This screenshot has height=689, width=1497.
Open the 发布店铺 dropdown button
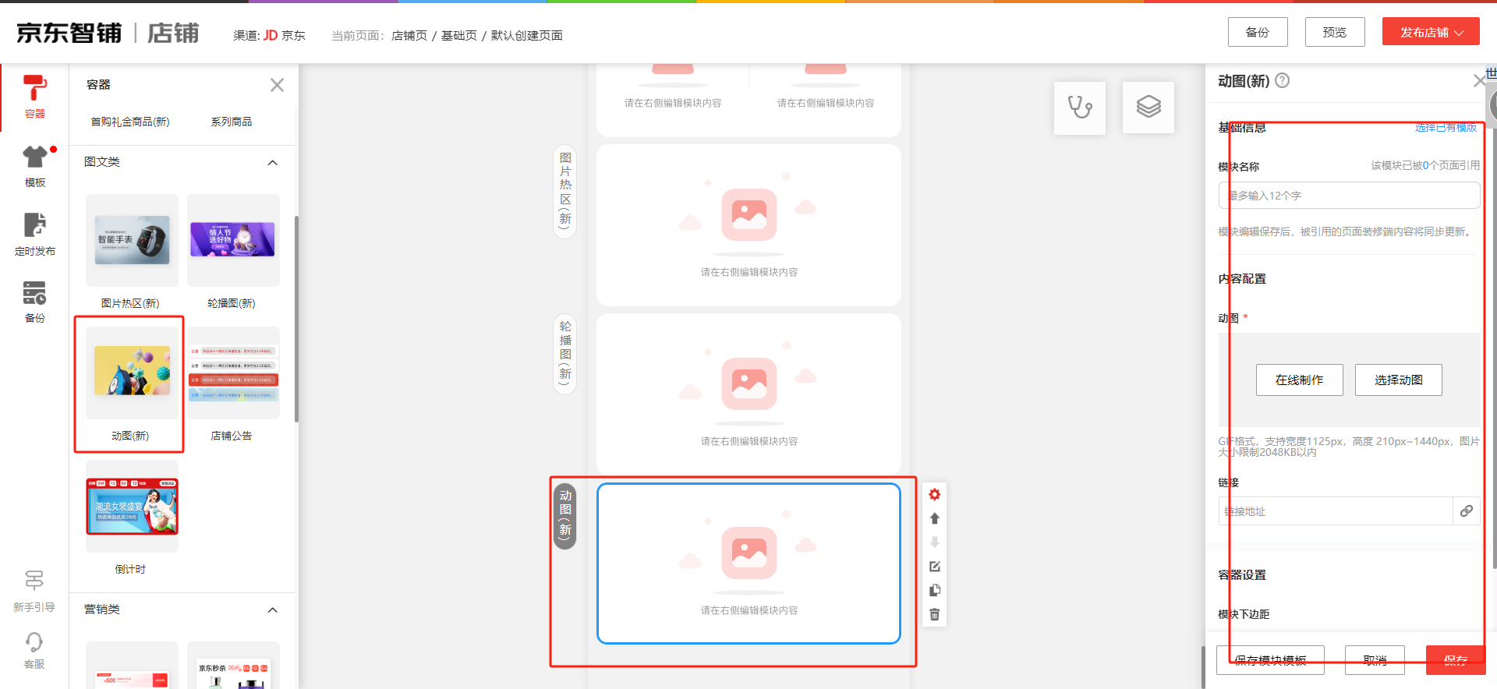coord(1430,32)
